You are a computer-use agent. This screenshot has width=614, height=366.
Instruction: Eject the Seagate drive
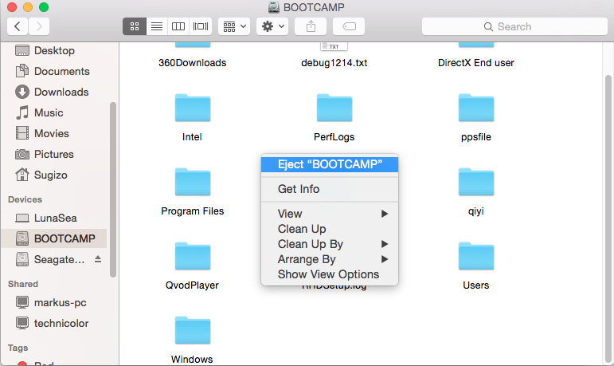click(x=98, y=259)
